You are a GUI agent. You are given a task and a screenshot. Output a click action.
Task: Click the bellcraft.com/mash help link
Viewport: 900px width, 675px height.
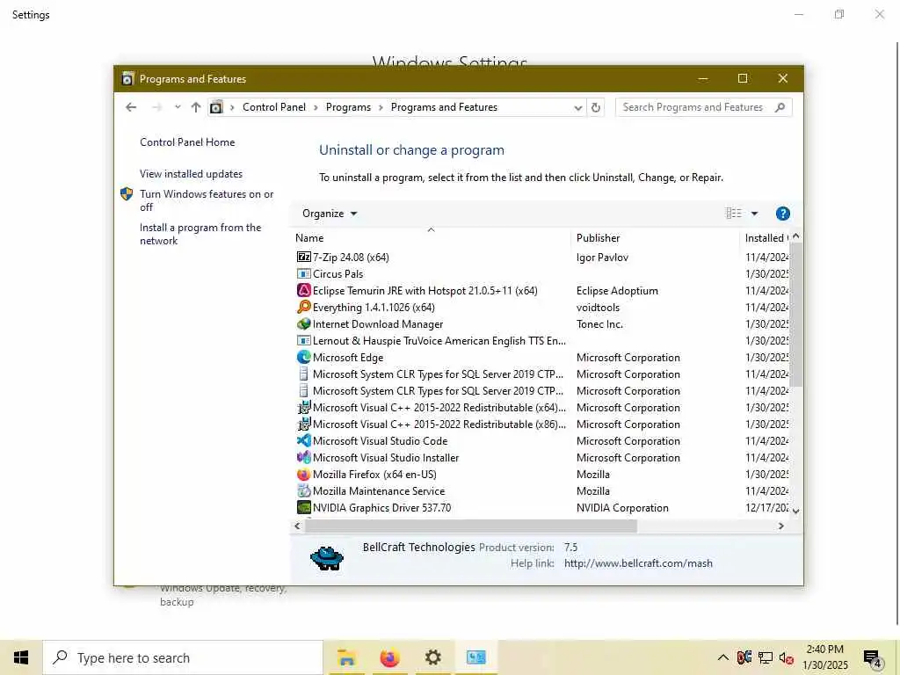[x=638, y=563]
